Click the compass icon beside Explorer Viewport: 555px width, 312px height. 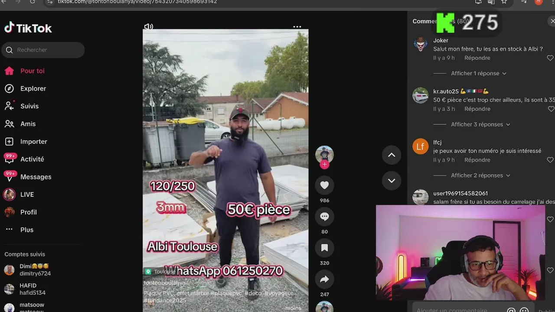click(x=9, y=88)
